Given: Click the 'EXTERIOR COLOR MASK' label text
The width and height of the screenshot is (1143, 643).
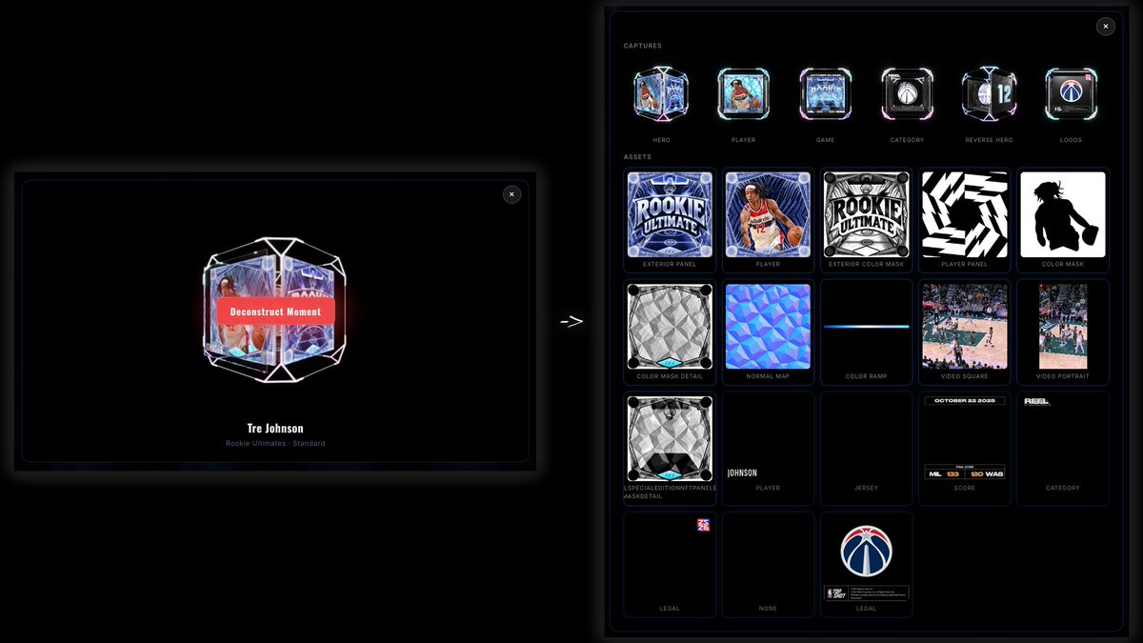Looking at the screenshot, I should pos(866,264).
